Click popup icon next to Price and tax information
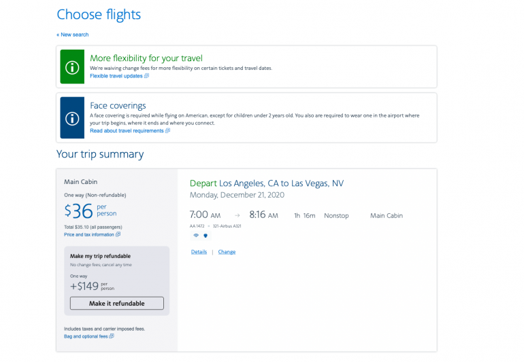This screenshot has height=362, width=524. click(x=118, y=234)
